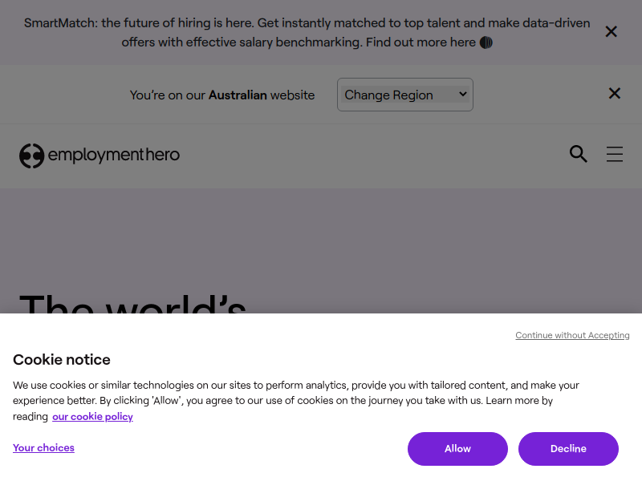Expand the Change Region dropdown
The image size is (642, 481).
pyautogui.click(x=405, y=95)
